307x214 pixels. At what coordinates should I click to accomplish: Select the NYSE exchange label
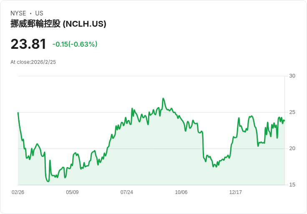point(18,13)
